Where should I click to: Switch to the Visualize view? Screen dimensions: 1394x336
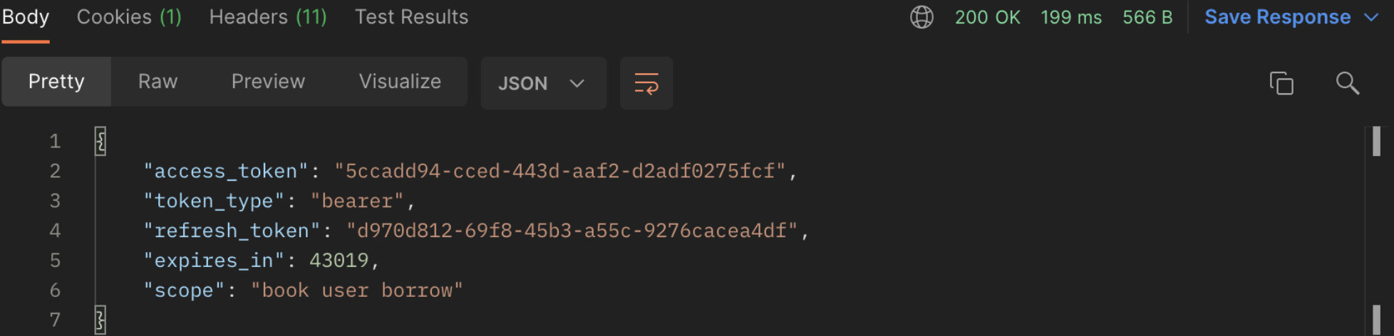tap(400, 82)
